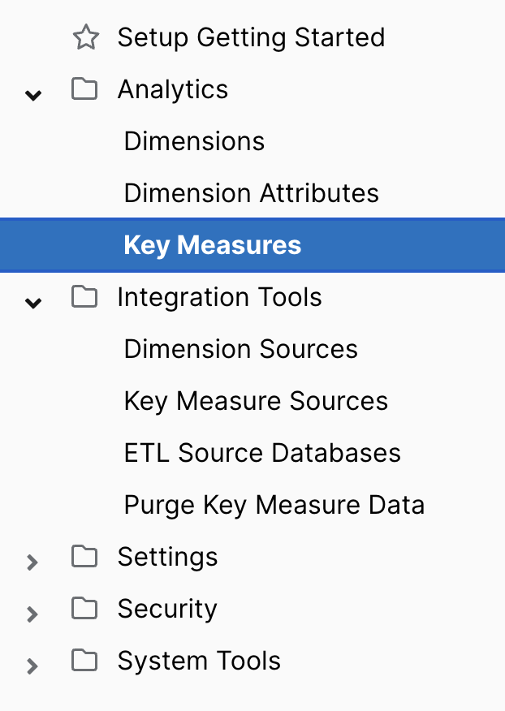Expand the Settings section
The height and width of the screenshot is (711, 505).
click(x=32, y=562)
